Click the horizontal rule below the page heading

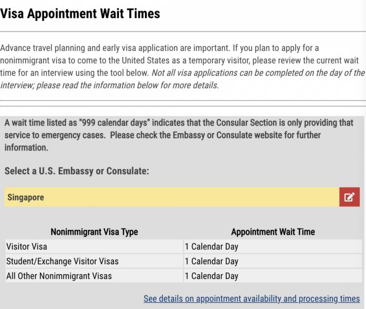coord(183,32)
